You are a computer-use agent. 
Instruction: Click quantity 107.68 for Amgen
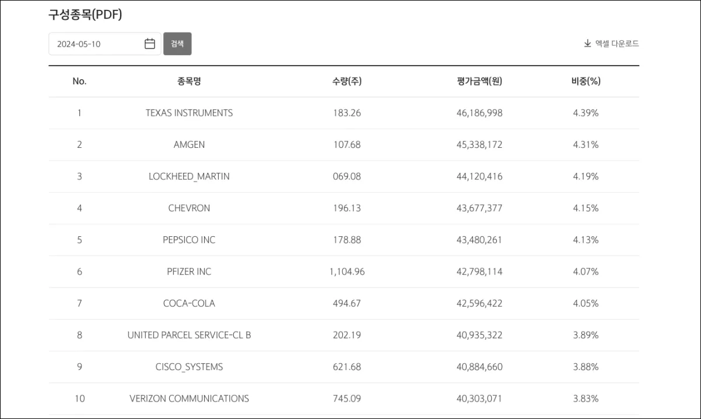click(346, 145)
